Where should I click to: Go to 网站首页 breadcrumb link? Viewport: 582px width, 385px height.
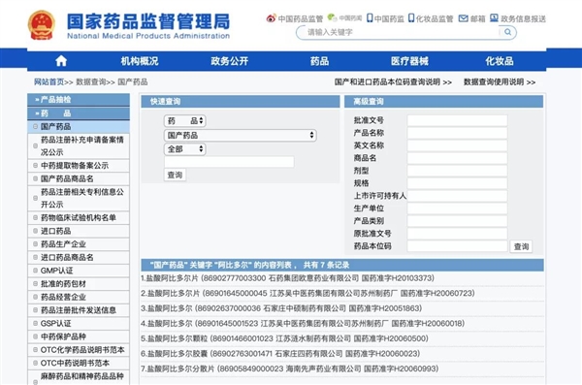click(x=49, y=81)
